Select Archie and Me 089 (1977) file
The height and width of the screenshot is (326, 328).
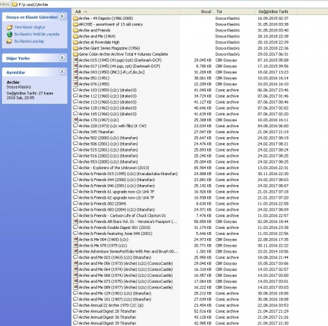(126, 287)
